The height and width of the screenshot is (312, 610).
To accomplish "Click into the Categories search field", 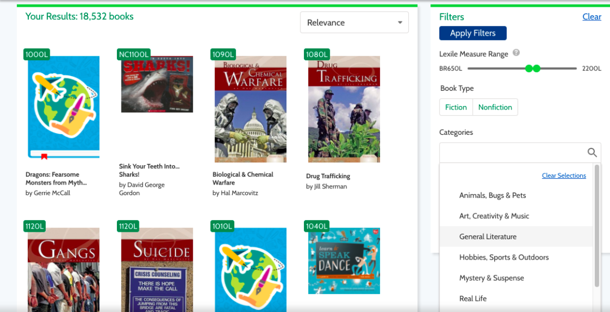I will (x=511, y=152).
